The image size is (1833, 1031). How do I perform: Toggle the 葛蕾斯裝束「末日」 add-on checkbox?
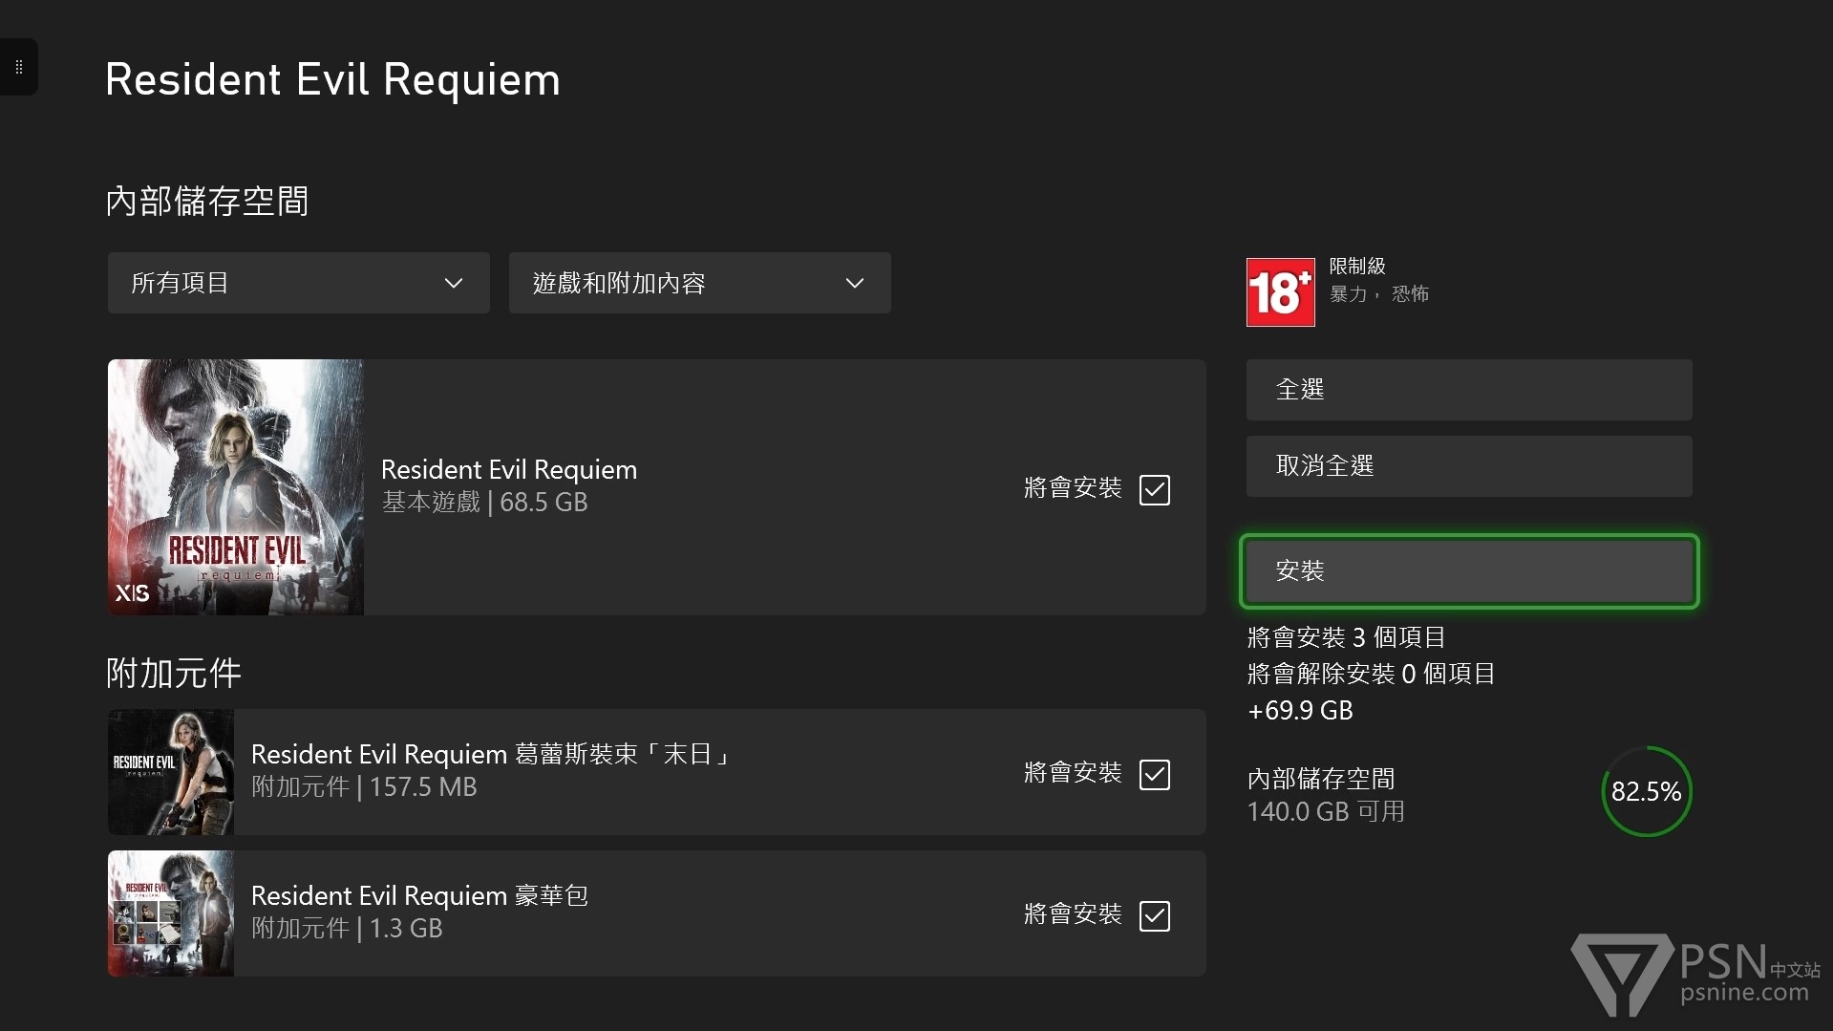tap(1154, 774)
